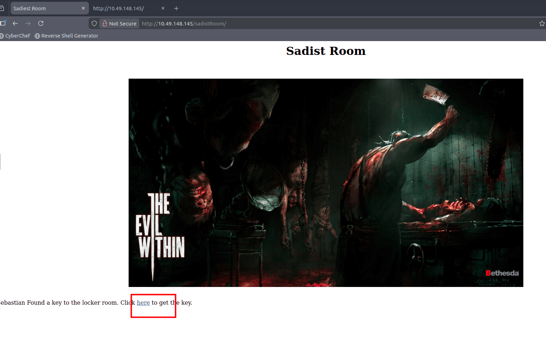Focus the URL address field
This screenshot has height=344, width=546.
click(x=319, y=23)
